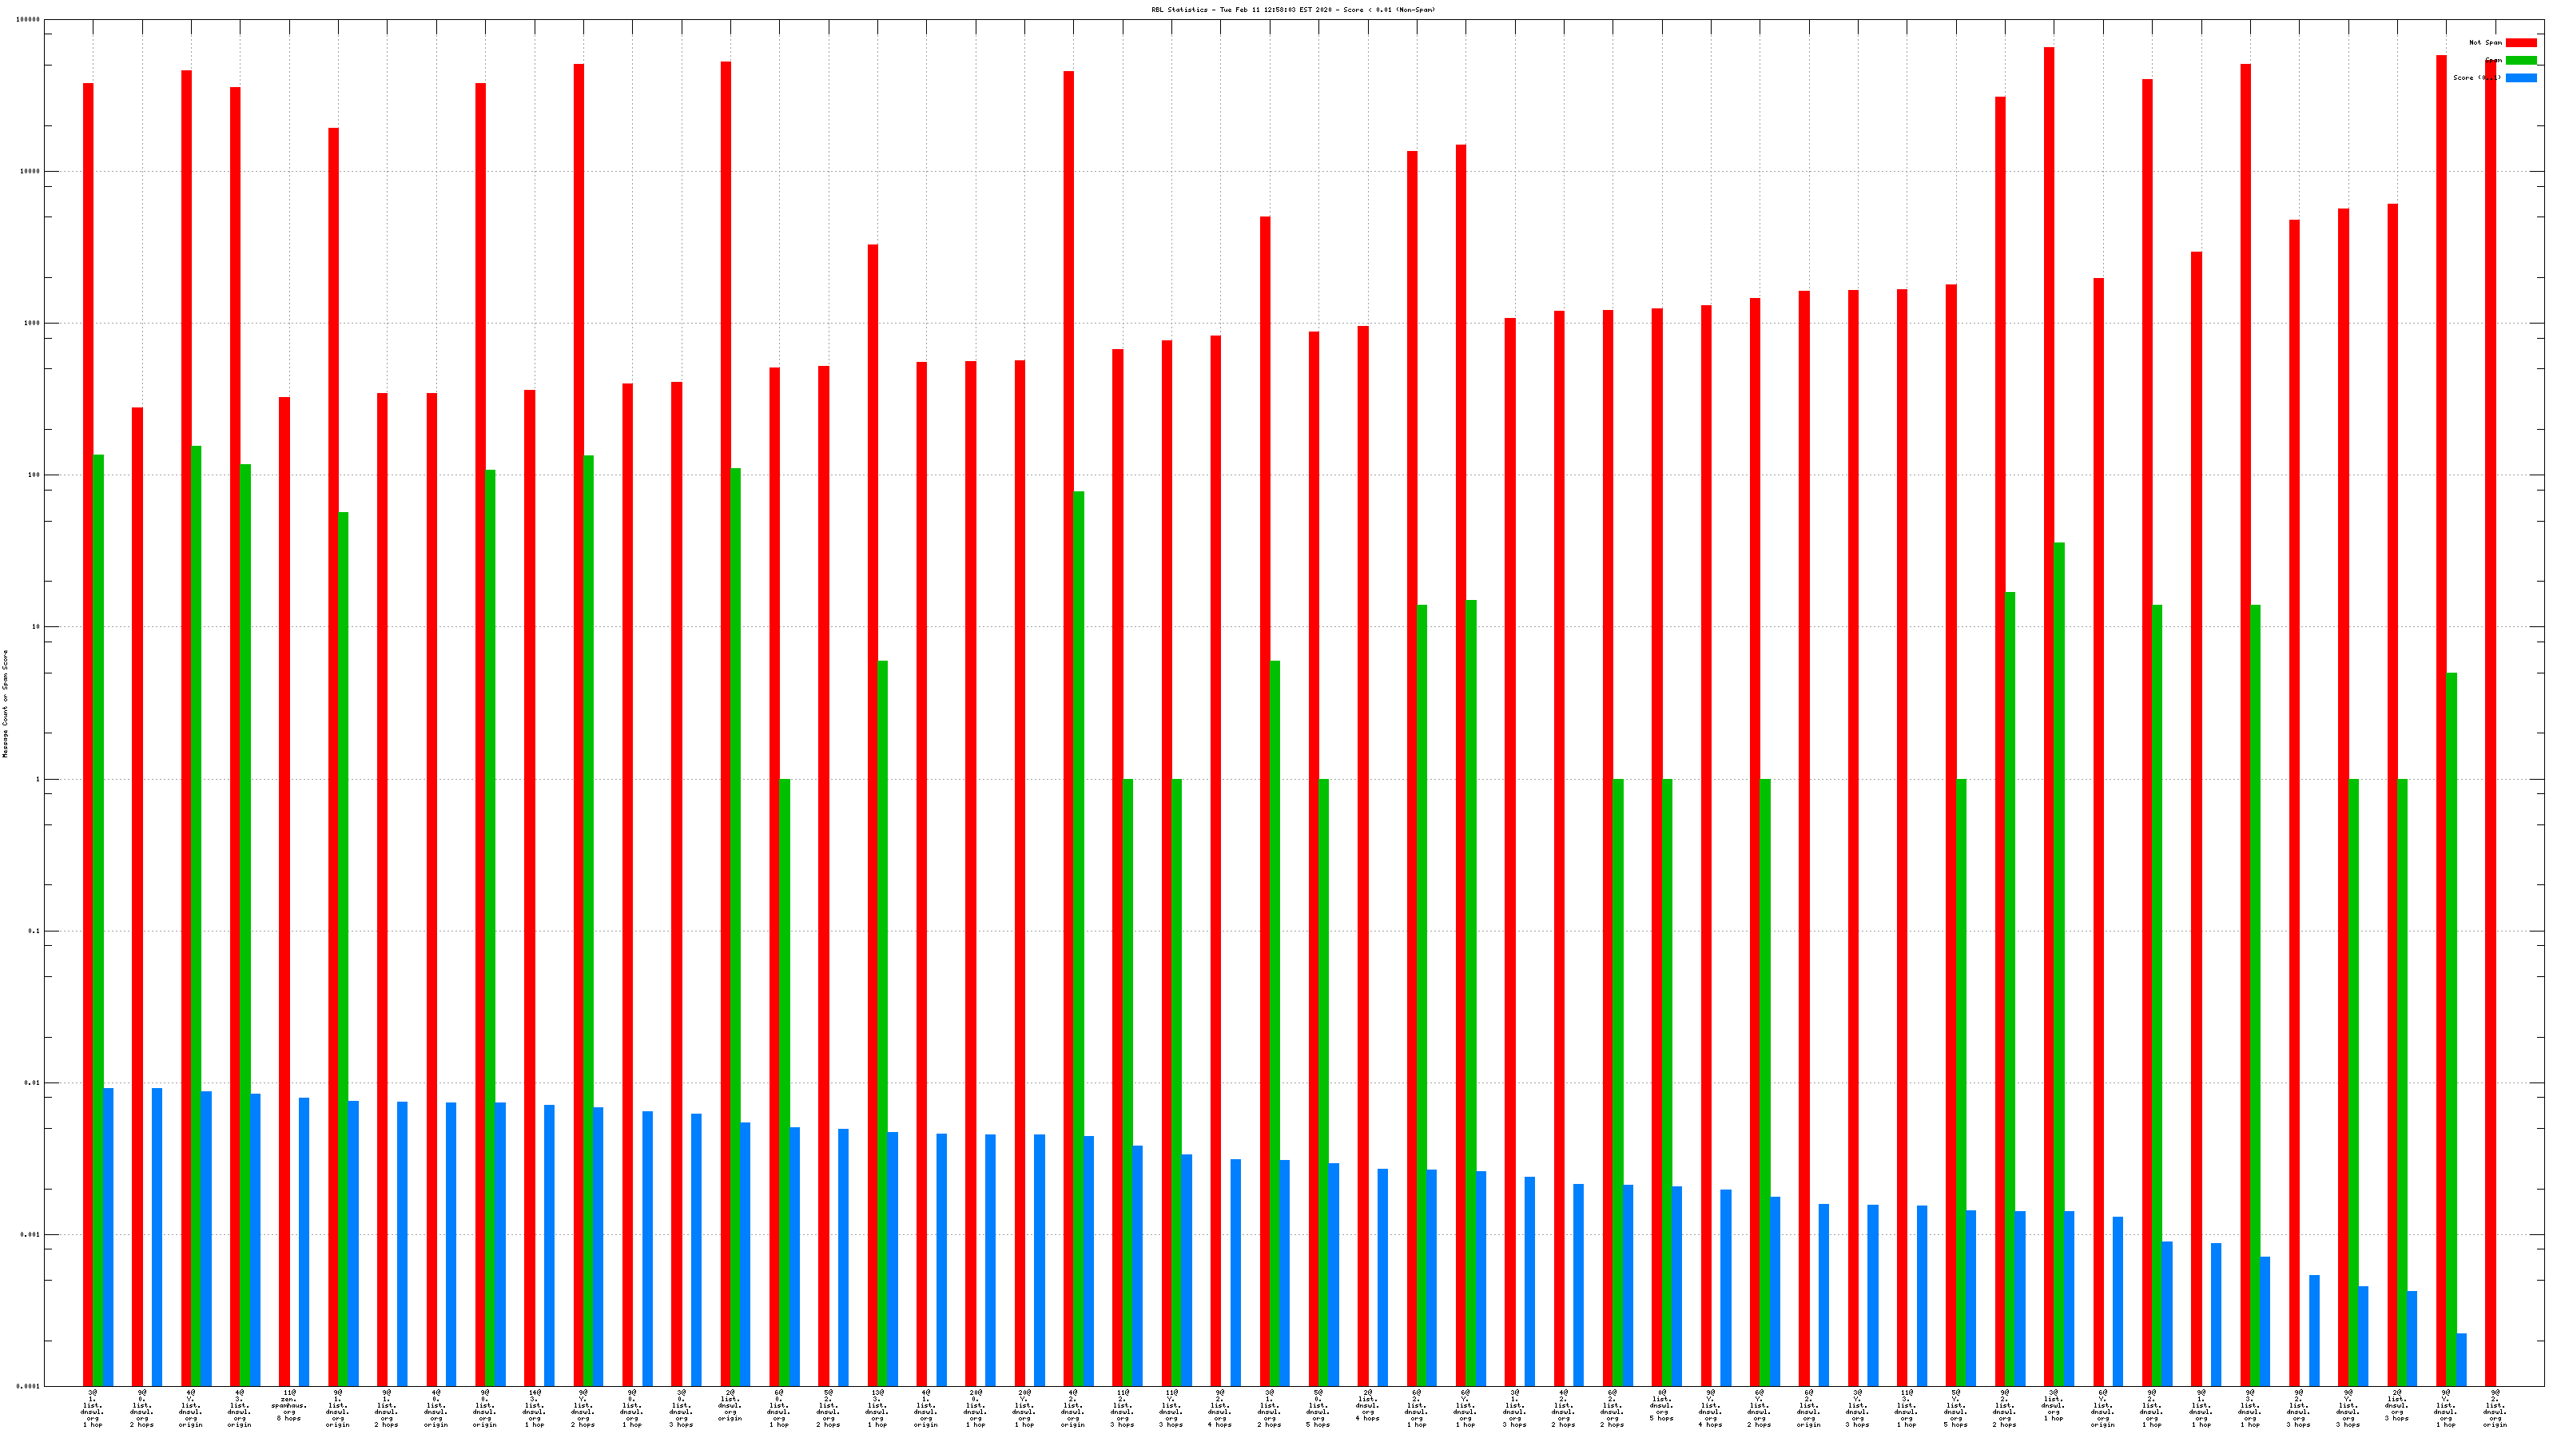Click the zen.spamhaus.org 8 hops x-axis label
The image size is (2557, 1438).
pyautogui.click(x=288, y=1406)
